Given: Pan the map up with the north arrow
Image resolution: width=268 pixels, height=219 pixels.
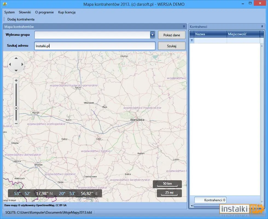Looking at the screenshot, I should [16, 58].
